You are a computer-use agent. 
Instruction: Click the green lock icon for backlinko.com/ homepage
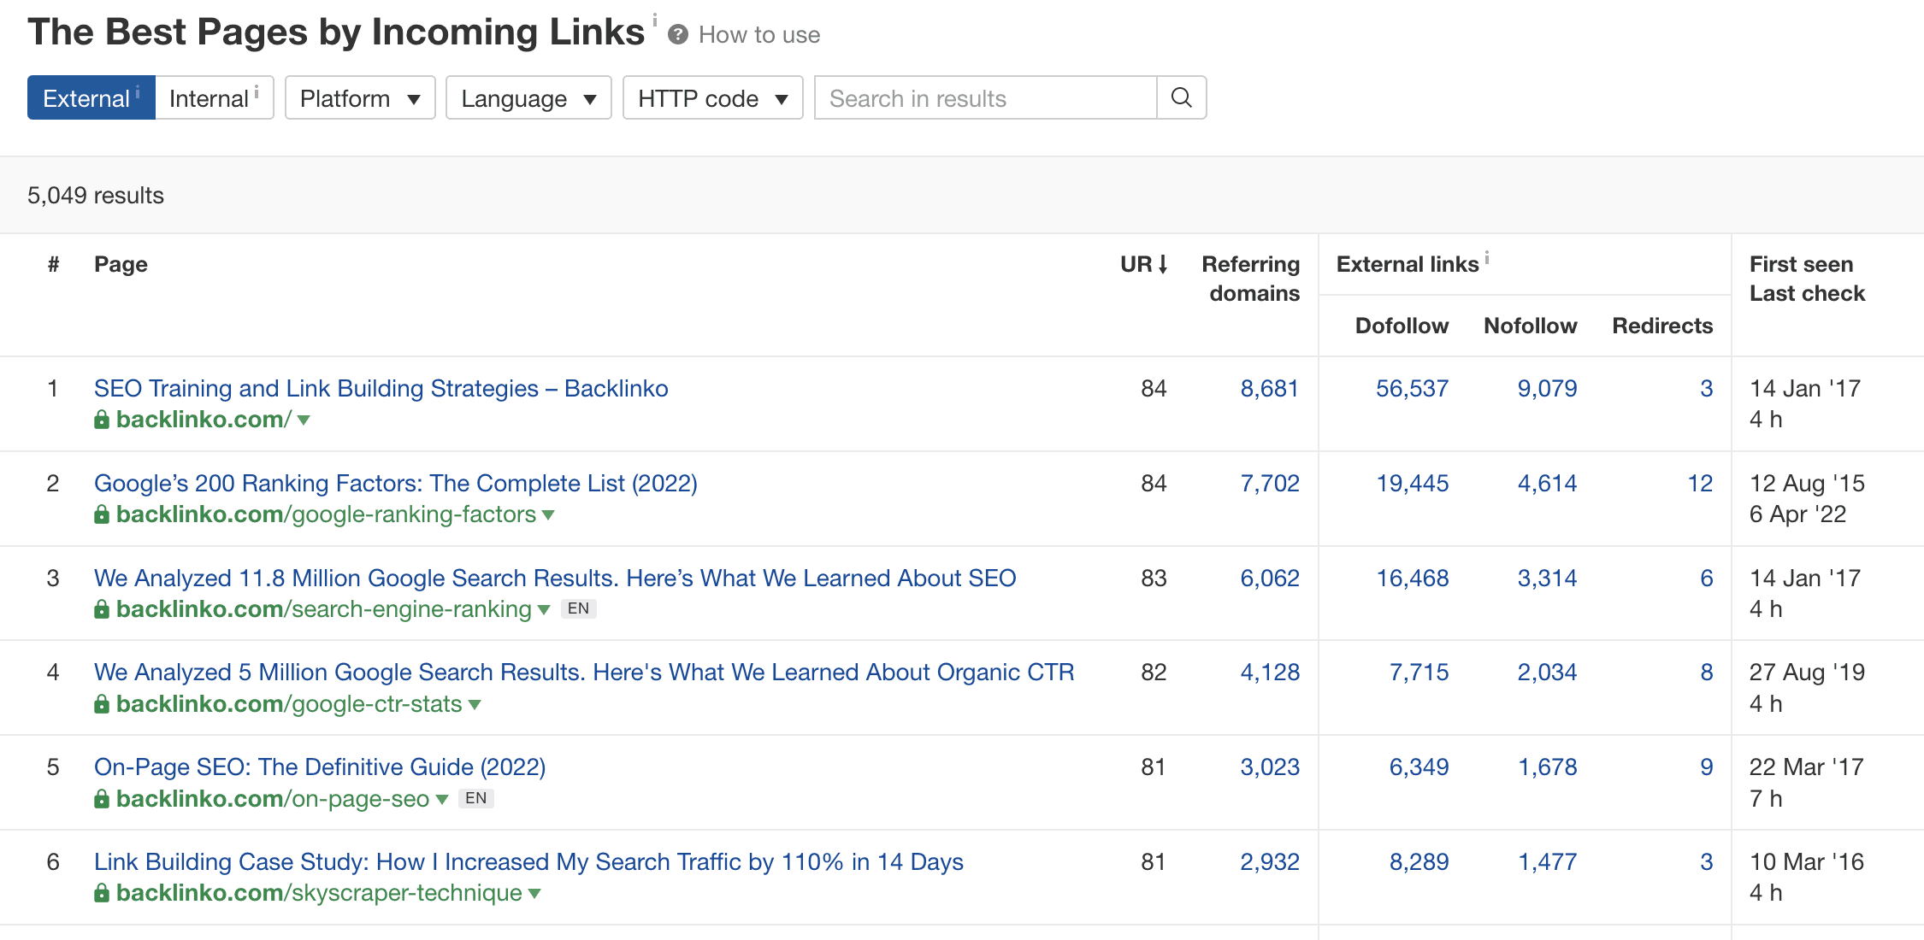tap(102, 420)
